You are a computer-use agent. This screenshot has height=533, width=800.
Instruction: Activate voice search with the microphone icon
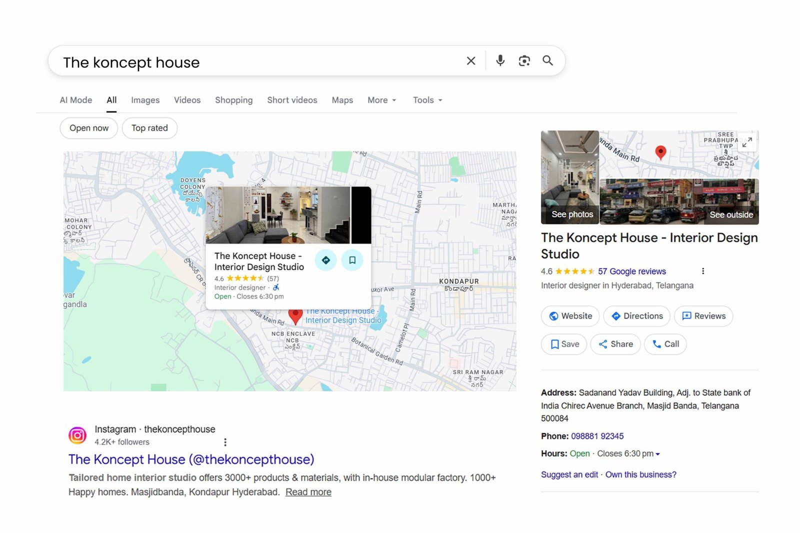point(500,60)
